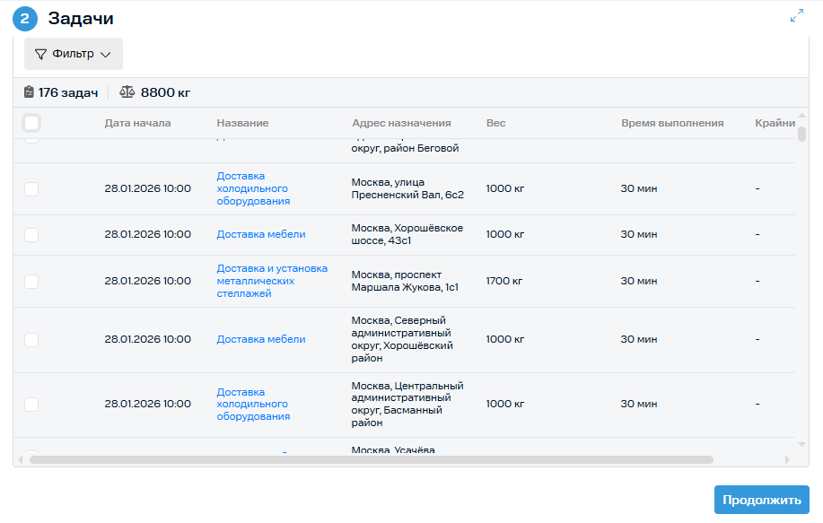Viewport: 823px width, 523px height.
Task: Open Доставка и установка металлических стеллажей link
Action: click(x=271, y=281)
